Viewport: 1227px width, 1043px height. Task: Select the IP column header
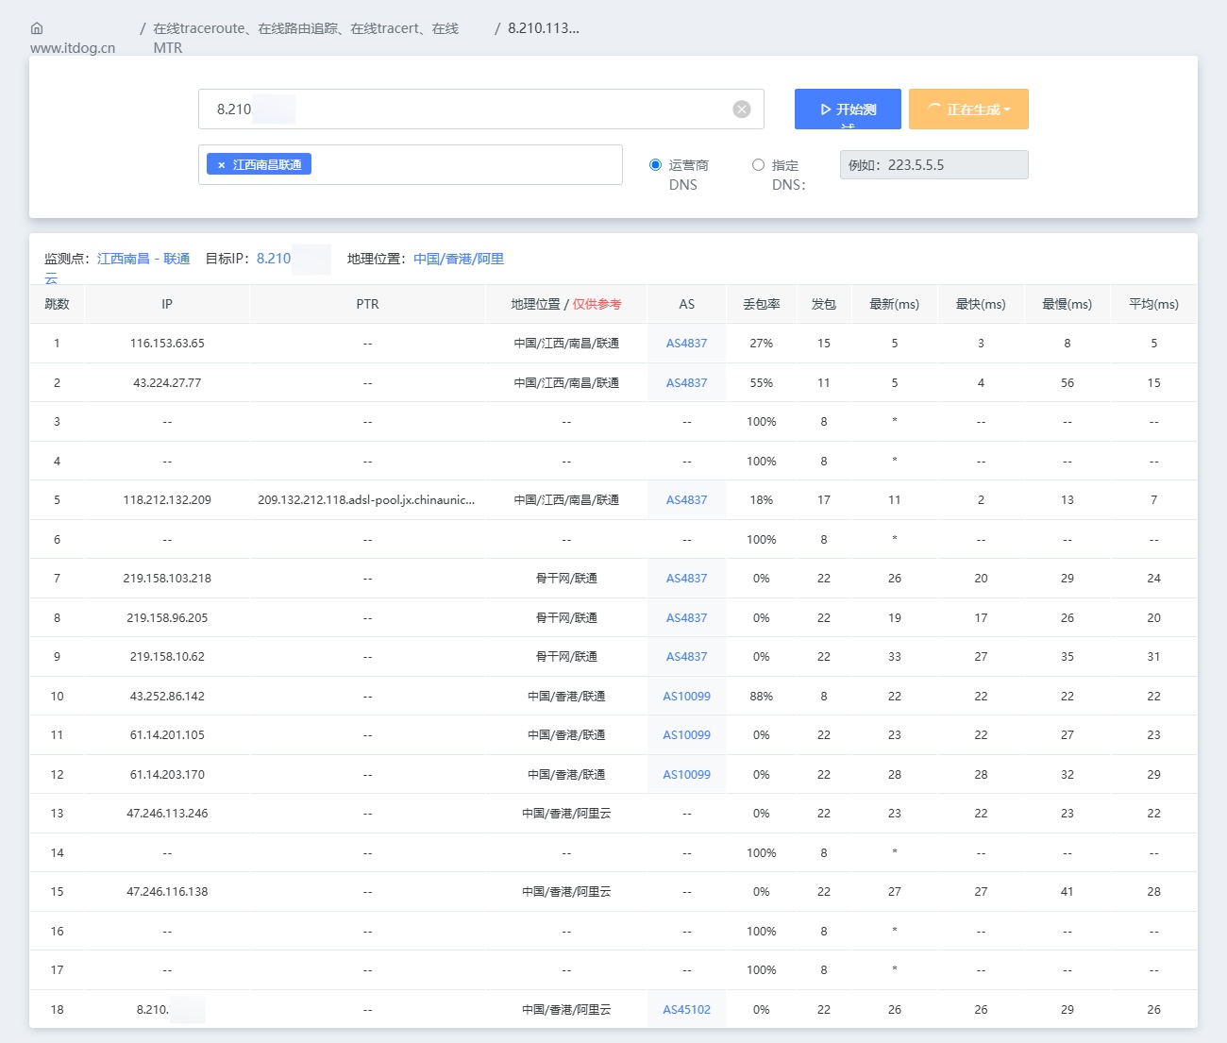(167, 304)
